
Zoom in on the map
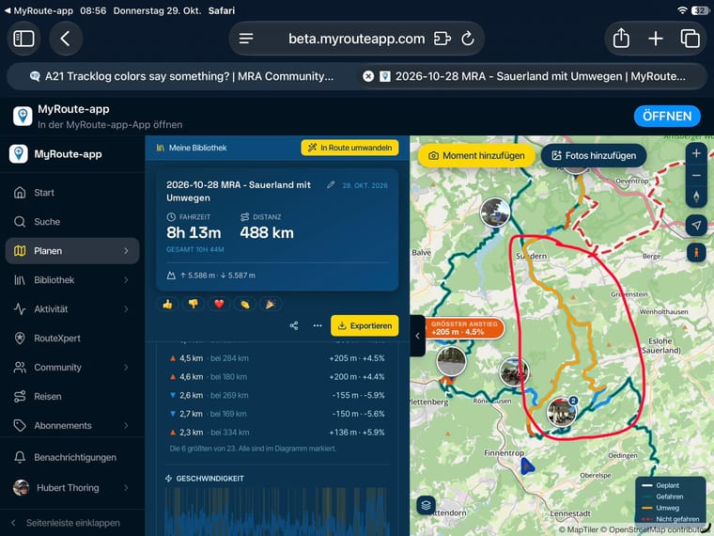point(696,153)
